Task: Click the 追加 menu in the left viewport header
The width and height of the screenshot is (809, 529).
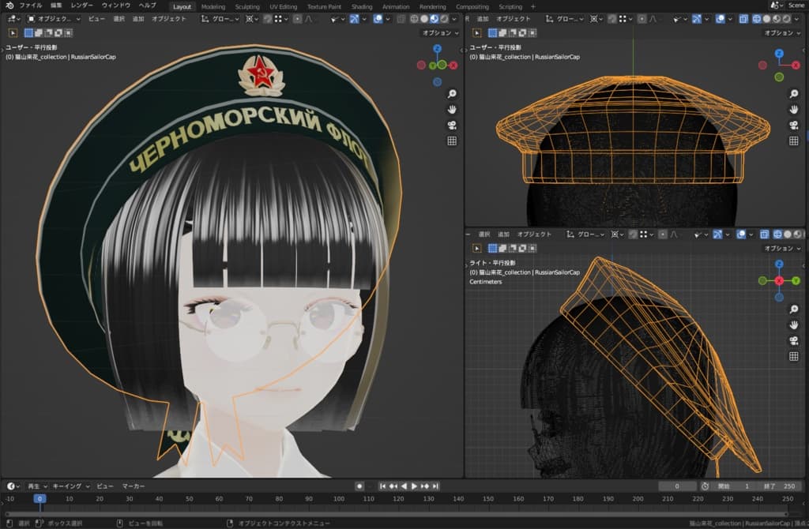Action: click(138, 18)
